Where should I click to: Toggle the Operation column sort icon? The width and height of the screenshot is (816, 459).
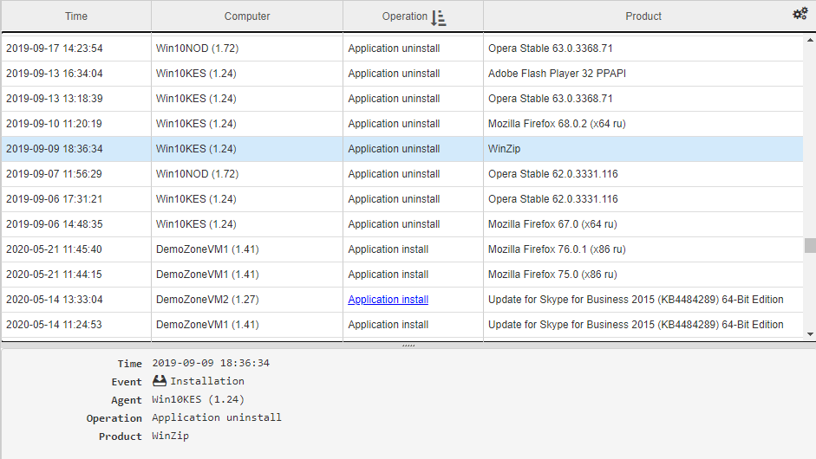pos(438,17)
